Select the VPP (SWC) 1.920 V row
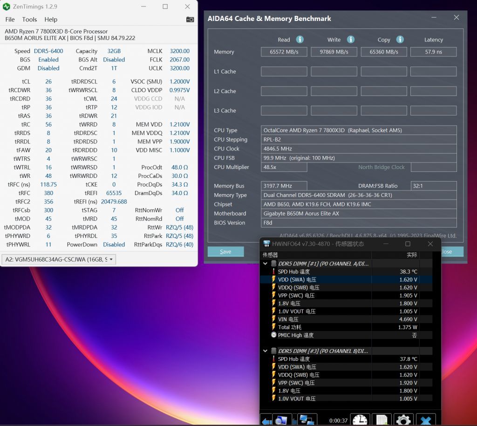477x426 pixels. (346, 383)
